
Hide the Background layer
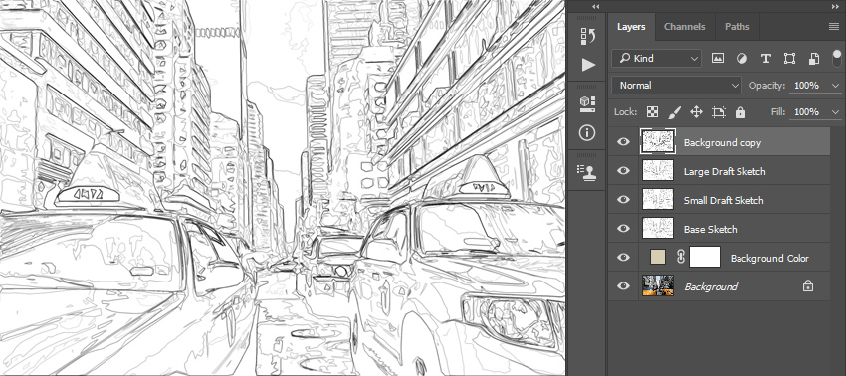click(x=624, y=285)
